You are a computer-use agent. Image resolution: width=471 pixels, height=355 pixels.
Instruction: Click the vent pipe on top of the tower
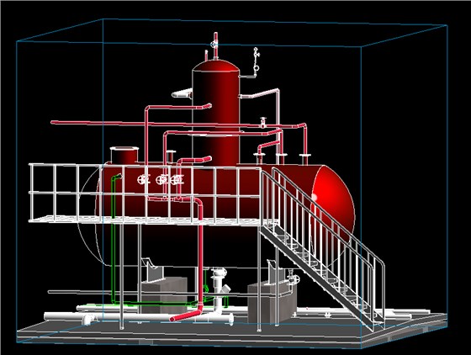(215, 45)
